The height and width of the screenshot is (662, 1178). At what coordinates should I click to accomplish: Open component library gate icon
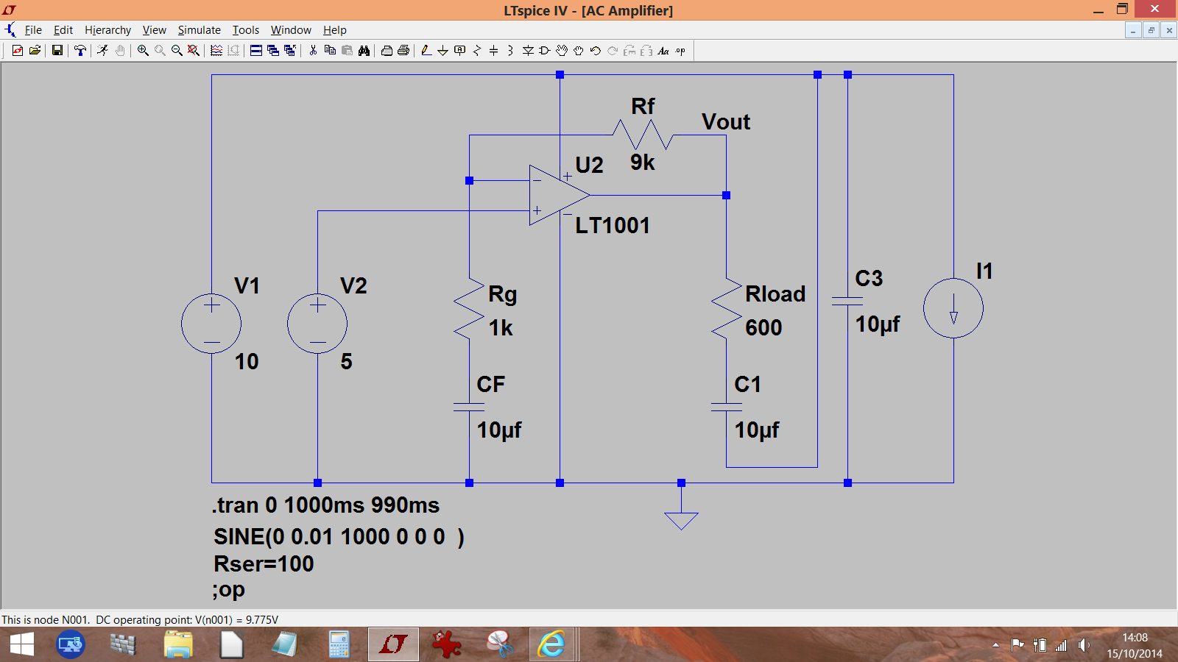(545, 51)
